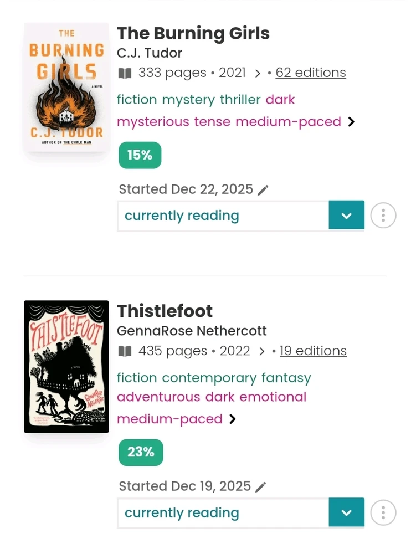Screen dimensions: 411x554
Task: Click book format icon for The Burning Girls
Action: point(125,73)
